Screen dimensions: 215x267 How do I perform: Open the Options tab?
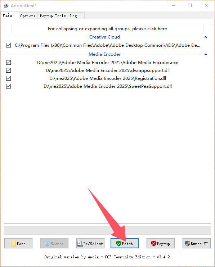click(x=28, y=16)
